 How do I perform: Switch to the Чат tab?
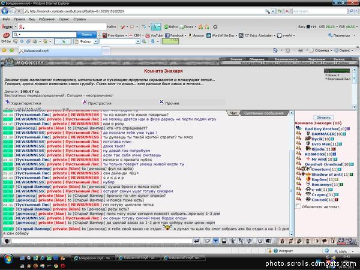pyautogui.click(x=233, y=113)
